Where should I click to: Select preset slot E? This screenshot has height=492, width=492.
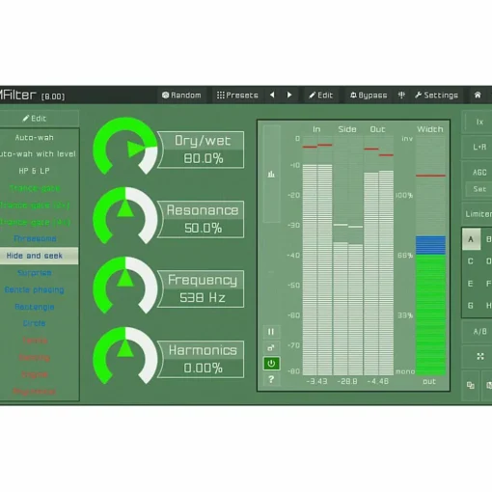click(x=471, y=284)
